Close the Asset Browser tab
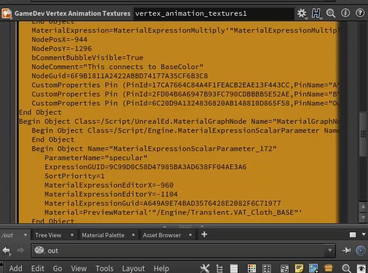This screenshot has width=368, height=273. pyautogui.click(x=190, y=235)
